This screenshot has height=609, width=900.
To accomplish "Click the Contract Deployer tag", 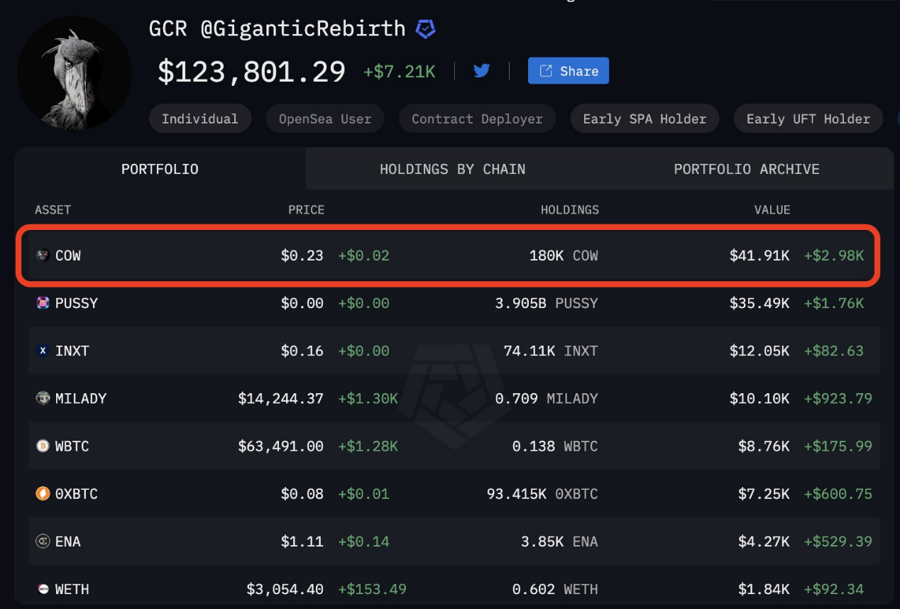I will [477, 119].
